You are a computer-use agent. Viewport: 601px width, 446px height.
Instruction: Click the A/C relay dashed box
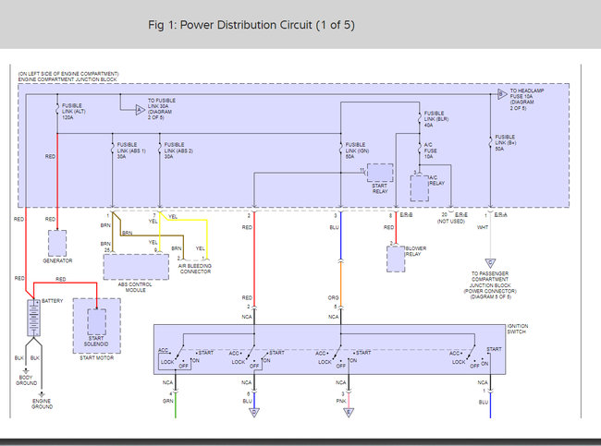click(x=420, y=188)
